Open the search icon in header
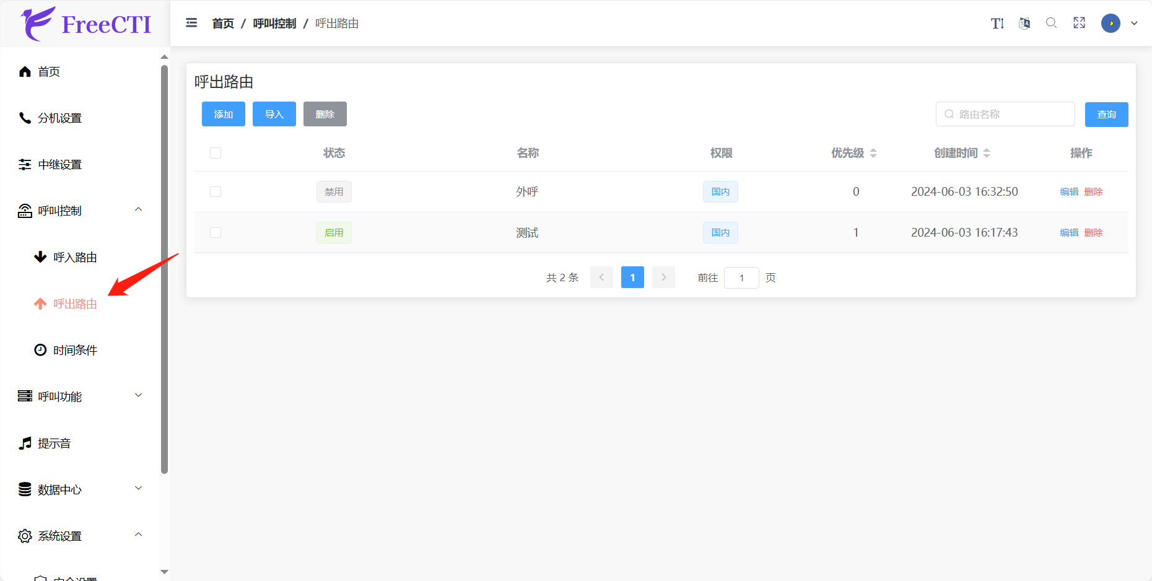Screen dimensions: 1152x581 pyautogui.click(x=1051, y=23)
